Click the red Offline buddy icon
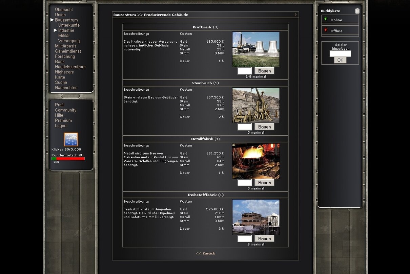The image size is (410, 274). click(326, 30)
